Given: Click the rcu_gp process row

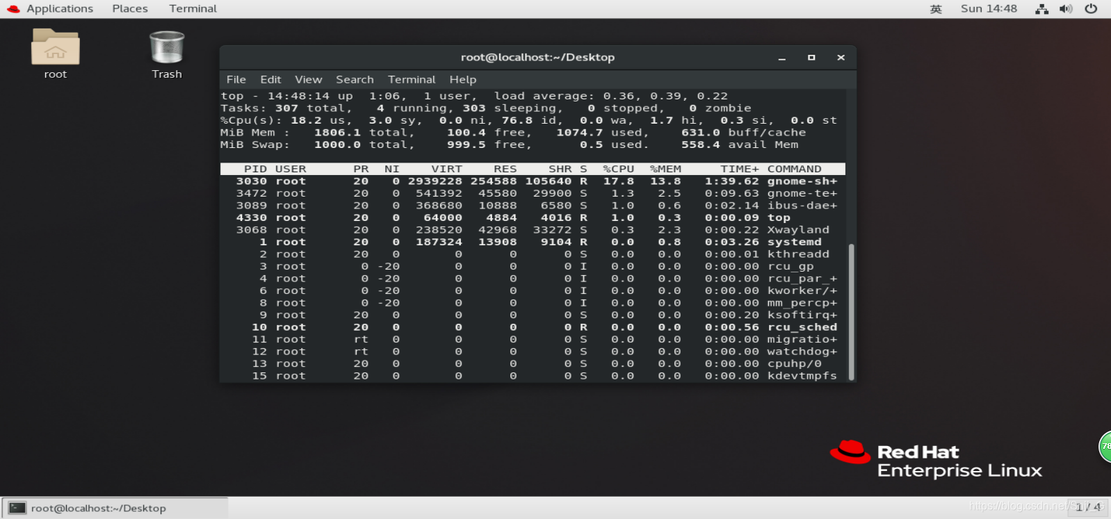Looking at the screenshot, I should point(533,267).
